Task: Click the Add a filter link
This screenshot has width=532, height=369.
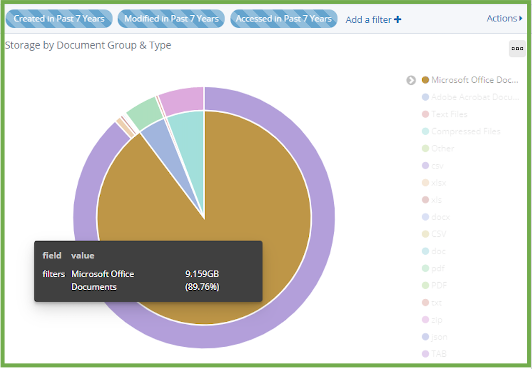Action: click(x=368, y=20)
